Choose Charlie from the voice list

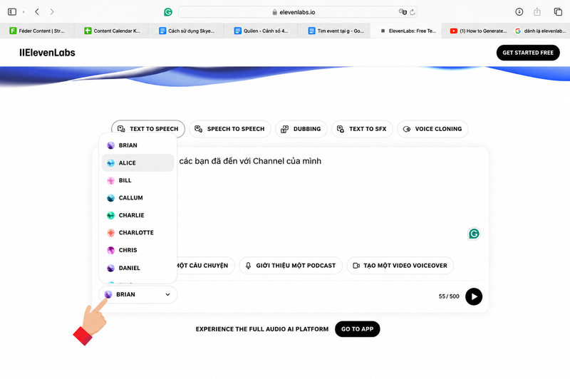click(x=138, y=215)
